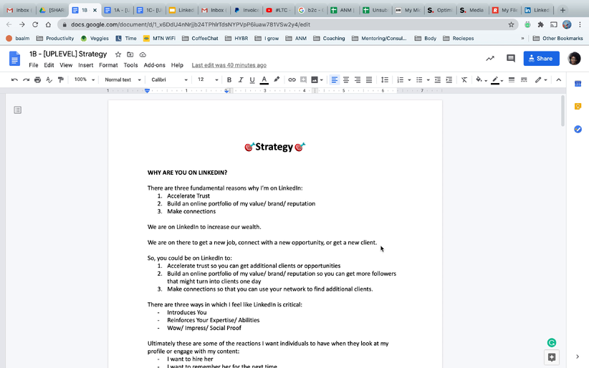Click the document title '1B - [UPLEVEL] Strategy'

(68, 54)
